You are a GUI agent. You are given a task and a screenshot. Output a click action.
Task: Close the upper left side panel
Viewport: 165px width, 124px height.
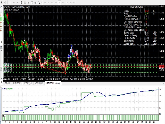click(x=2, y=7)
